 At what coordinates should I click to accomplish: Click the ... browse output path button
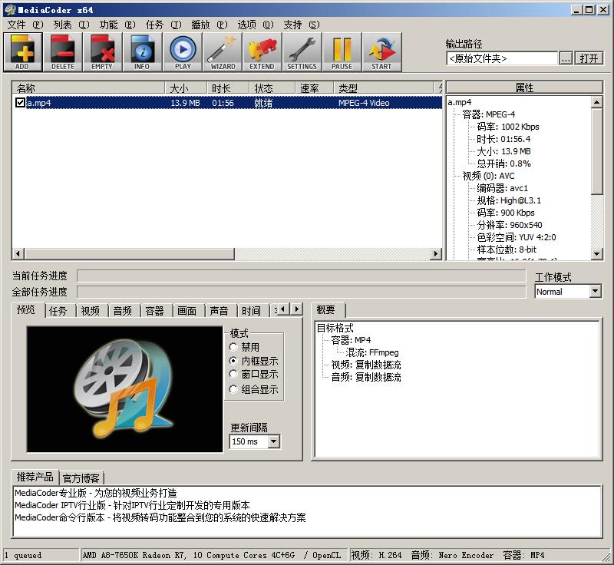click(565, 59)
